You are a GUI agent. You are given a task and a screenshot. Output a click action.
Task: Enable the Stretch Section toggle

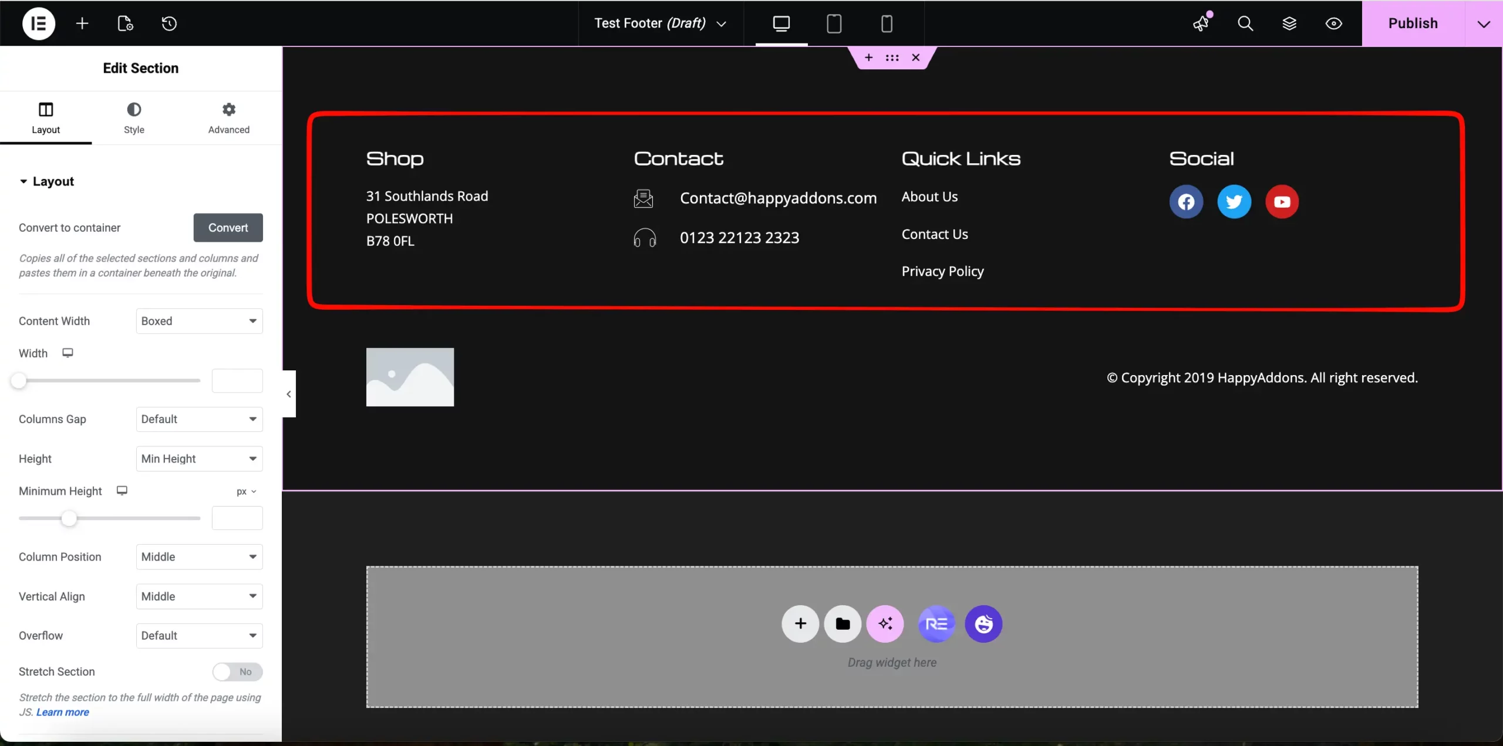pos(237,672)
